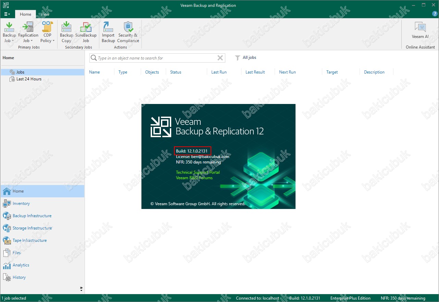
Task: Click the help question mark icon
Action: (x=435, y=14)
